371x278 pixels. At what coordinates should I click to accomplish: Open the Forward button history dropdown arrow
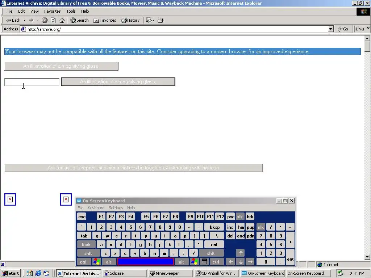pos(38,20)
